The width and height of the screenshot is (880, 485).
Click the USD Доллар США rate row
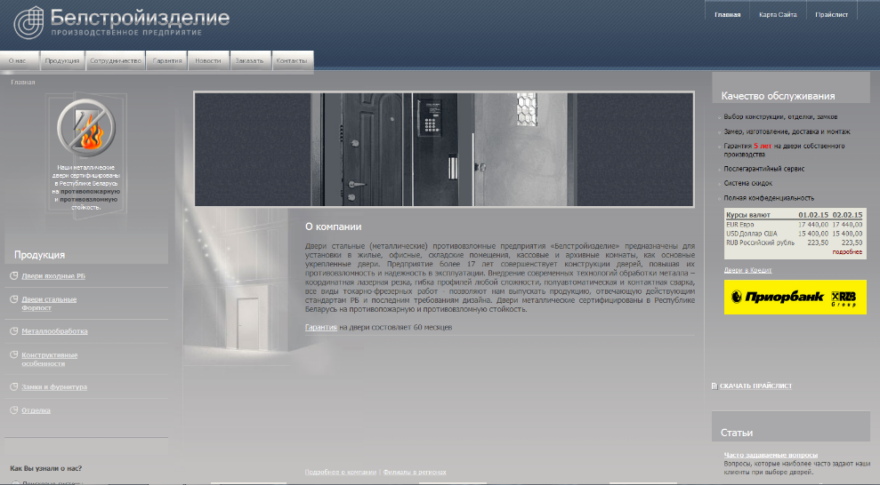pos(794,234)
